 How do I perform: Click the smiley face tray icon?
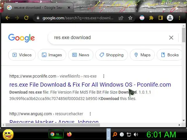[x=122, y=134]
